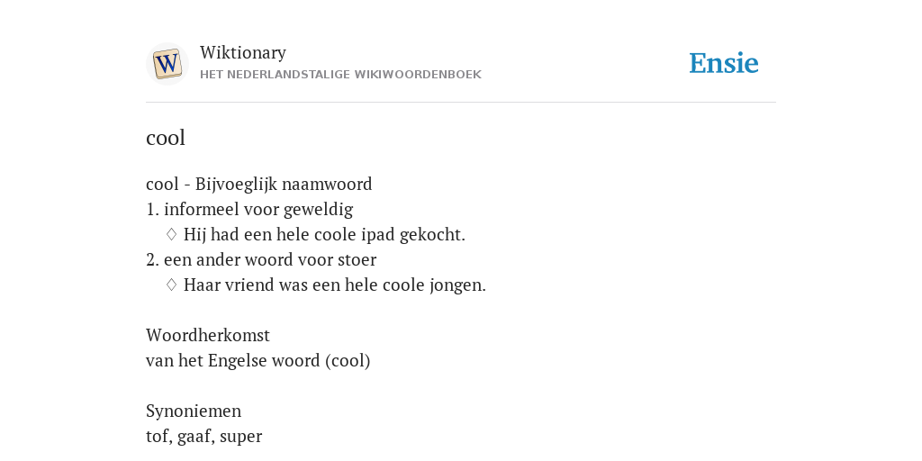This screenshot has width=922, height=461.
Task: Click the word 'geweldig' in definition one
Action: (x=318, y=209)
